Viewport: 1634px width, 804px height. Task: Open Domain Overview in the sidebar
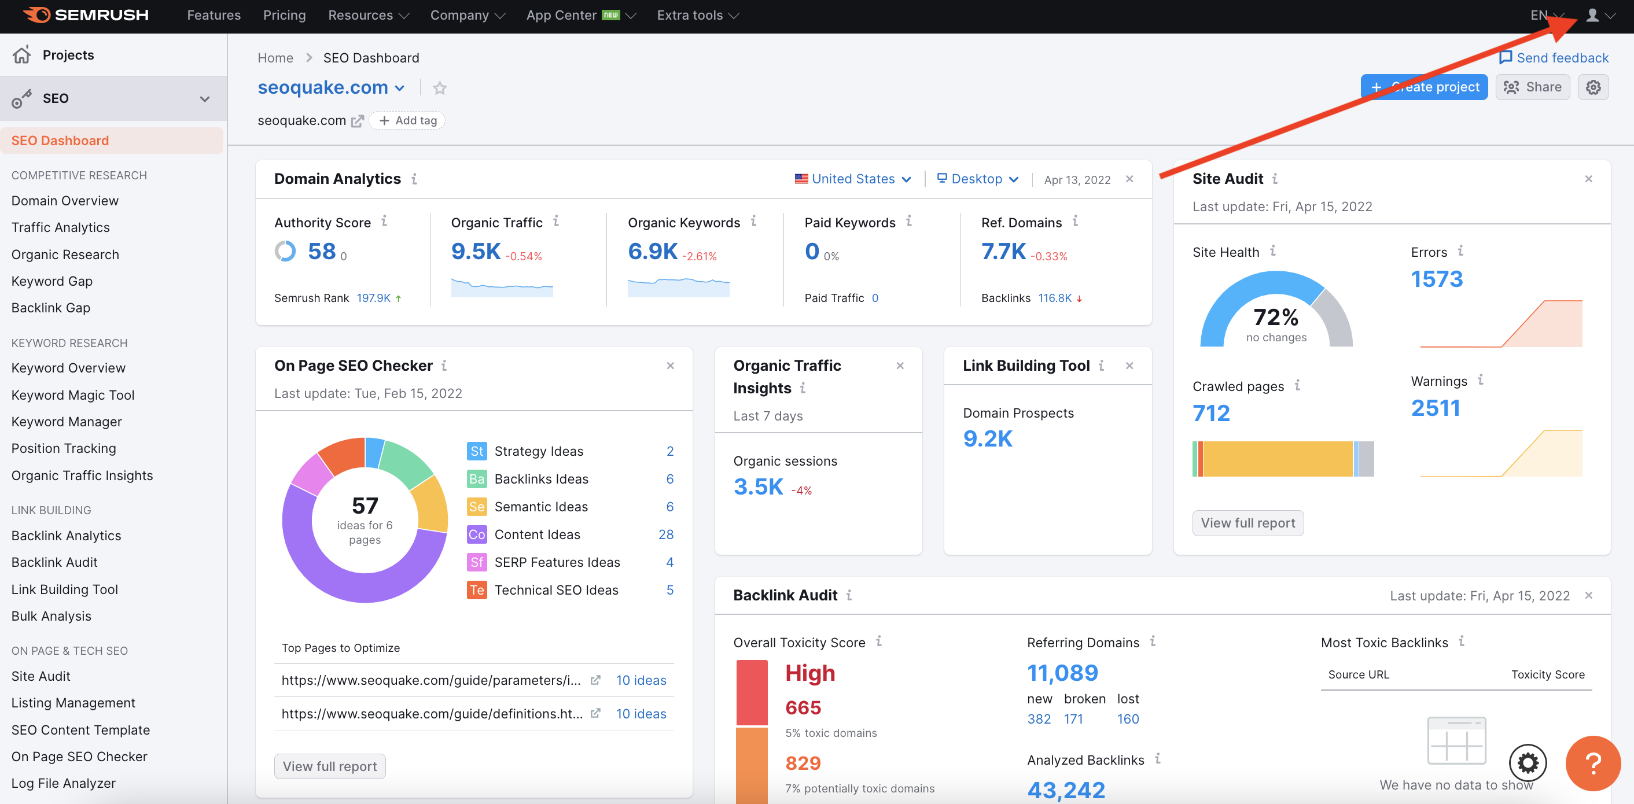pos(65,201)
